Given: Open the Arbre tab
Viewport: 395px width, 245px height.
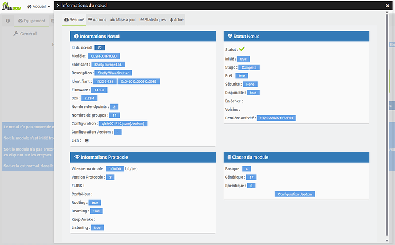Looking at the screenshot, I should click(x=176, y=19).
